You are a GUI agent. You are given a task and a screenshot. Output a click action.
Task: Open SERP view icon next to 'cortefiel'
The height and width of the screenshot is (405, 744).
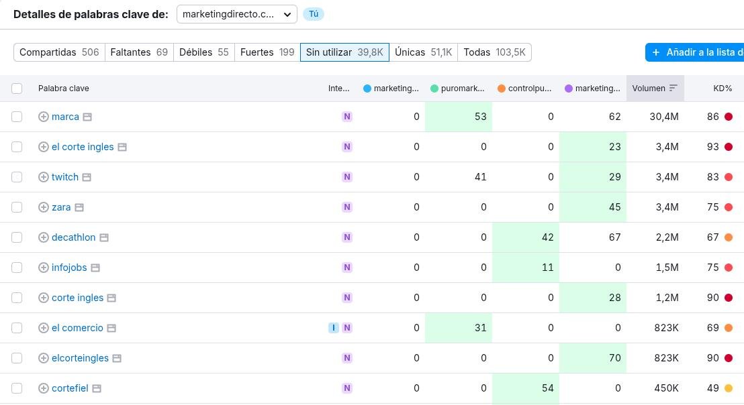pos(97,388)
